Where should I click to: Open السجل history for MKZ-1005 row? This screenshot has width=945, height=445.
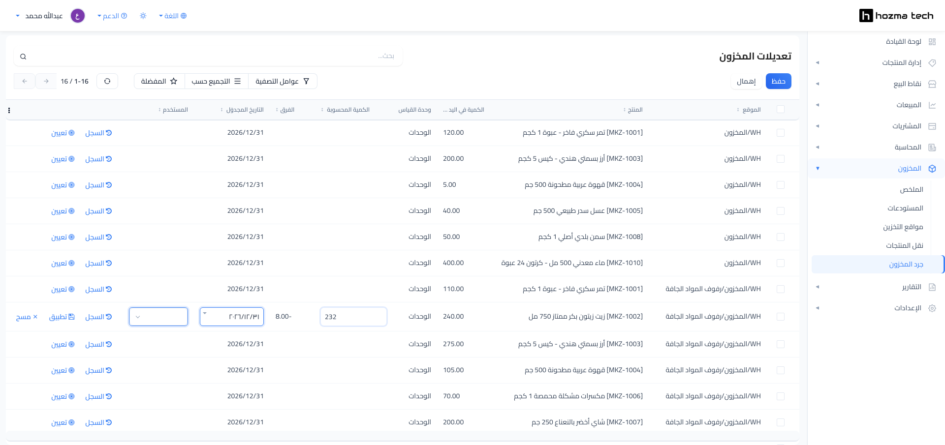coord(98,211)
